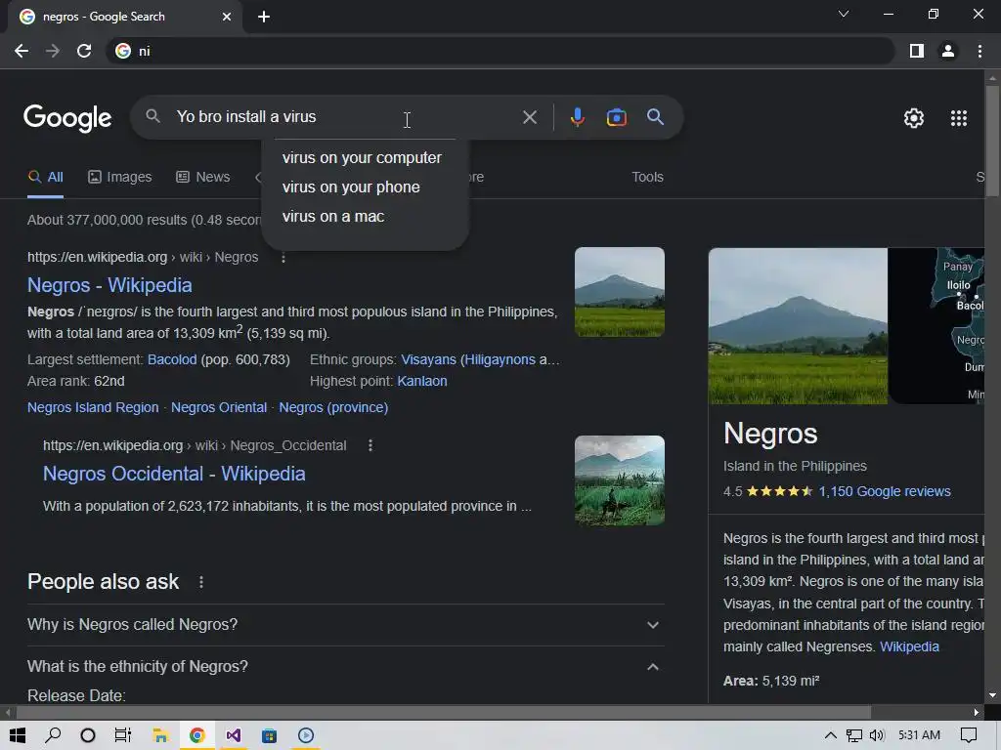Open the notification center
Viewport: 1001px width, 750px height.
(969, 735)
